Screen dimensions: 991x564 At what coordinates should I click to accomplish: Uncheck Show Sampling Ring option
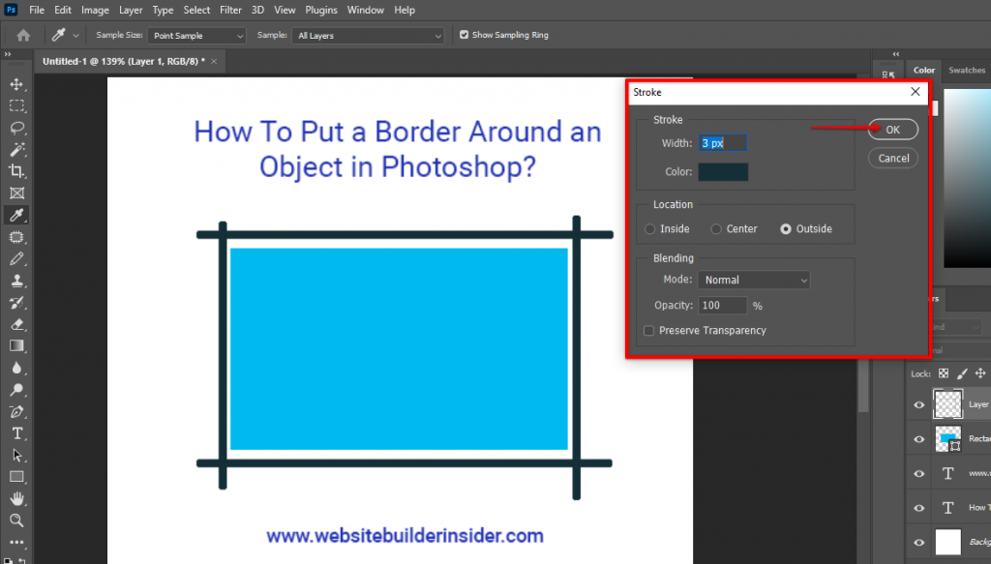pos(465,34)
